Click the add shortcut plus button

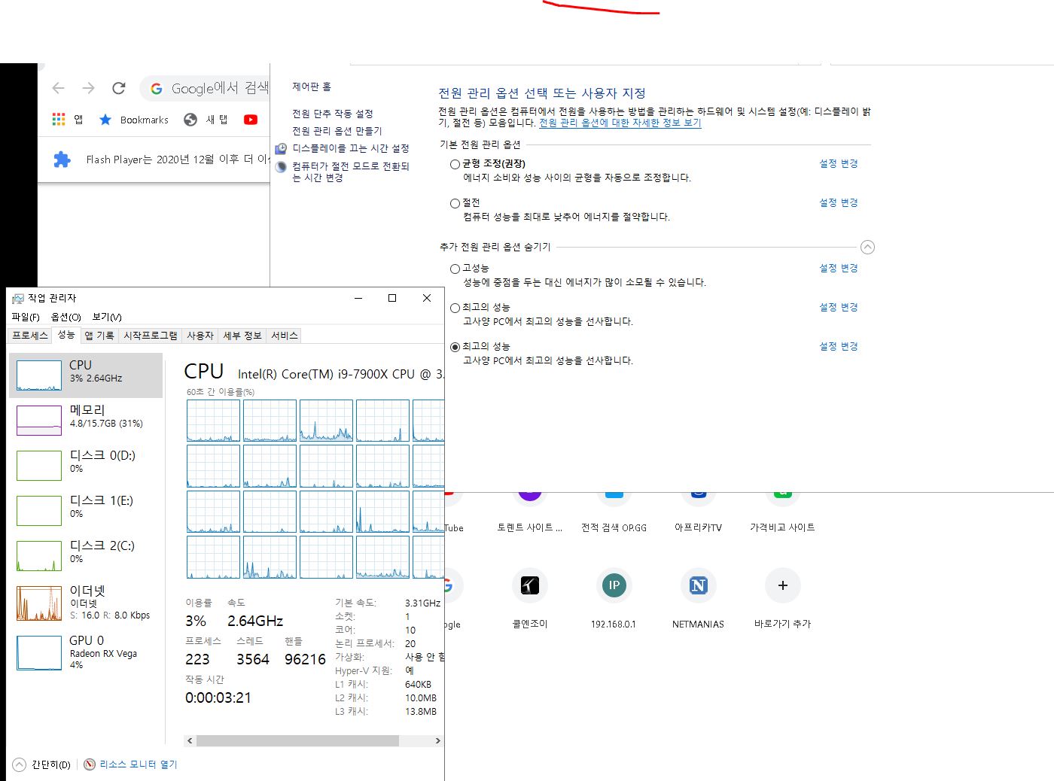point(783,585)
